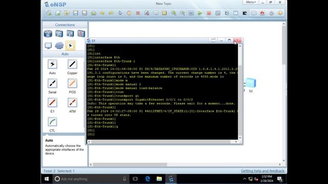Select the Switch device category icon

pos(59,34)
